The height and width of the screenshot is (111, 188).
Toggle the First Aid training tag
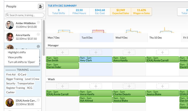[x=11, y=74]
